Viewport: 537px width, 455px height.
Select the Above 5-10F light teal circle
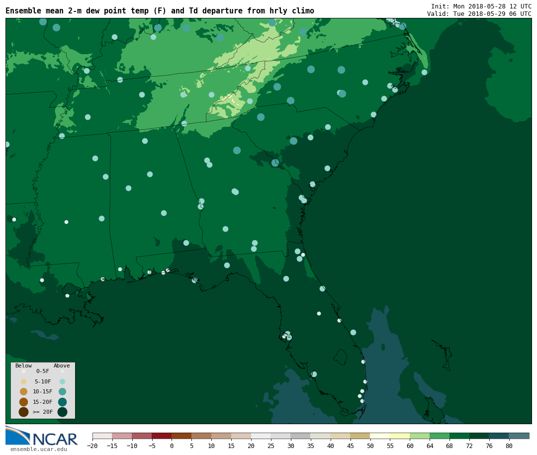click(x=62, y=382)
